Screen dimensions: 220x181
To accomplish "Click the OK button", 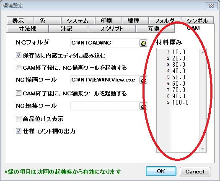I will (x=161, y=171).
